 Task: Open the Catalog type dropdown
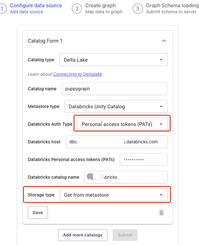114,60
